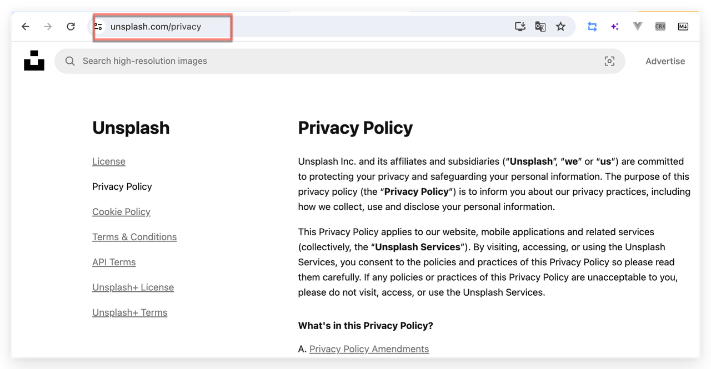Click the CRX extension icon

pos(660,27)
